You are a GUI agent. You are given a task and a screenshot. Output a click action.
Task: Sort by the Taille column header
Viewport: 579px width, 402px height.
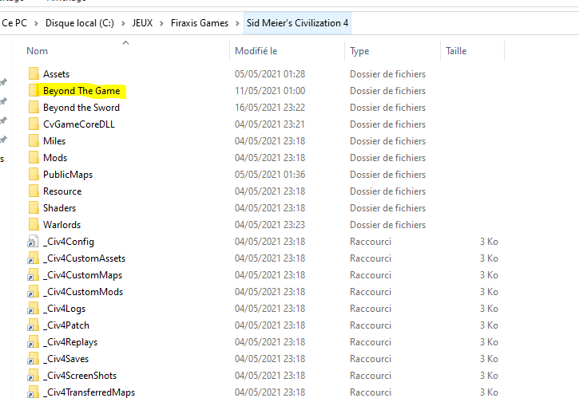point(456,51)
